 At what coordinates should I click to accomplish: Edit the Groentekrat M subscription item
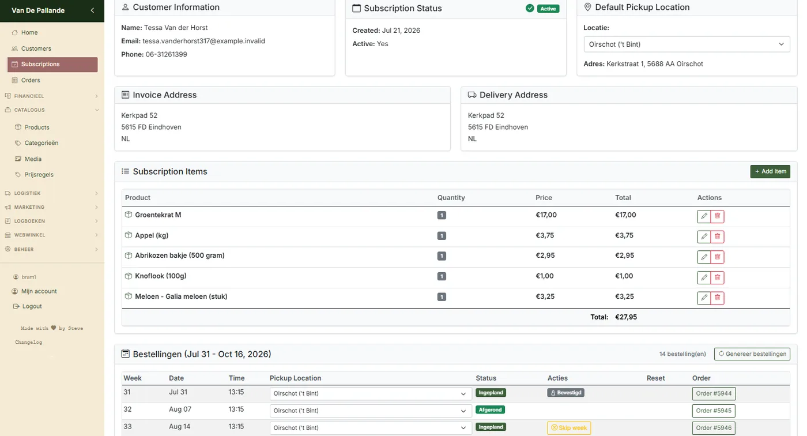pyautogui.click(x=704, y=216)
